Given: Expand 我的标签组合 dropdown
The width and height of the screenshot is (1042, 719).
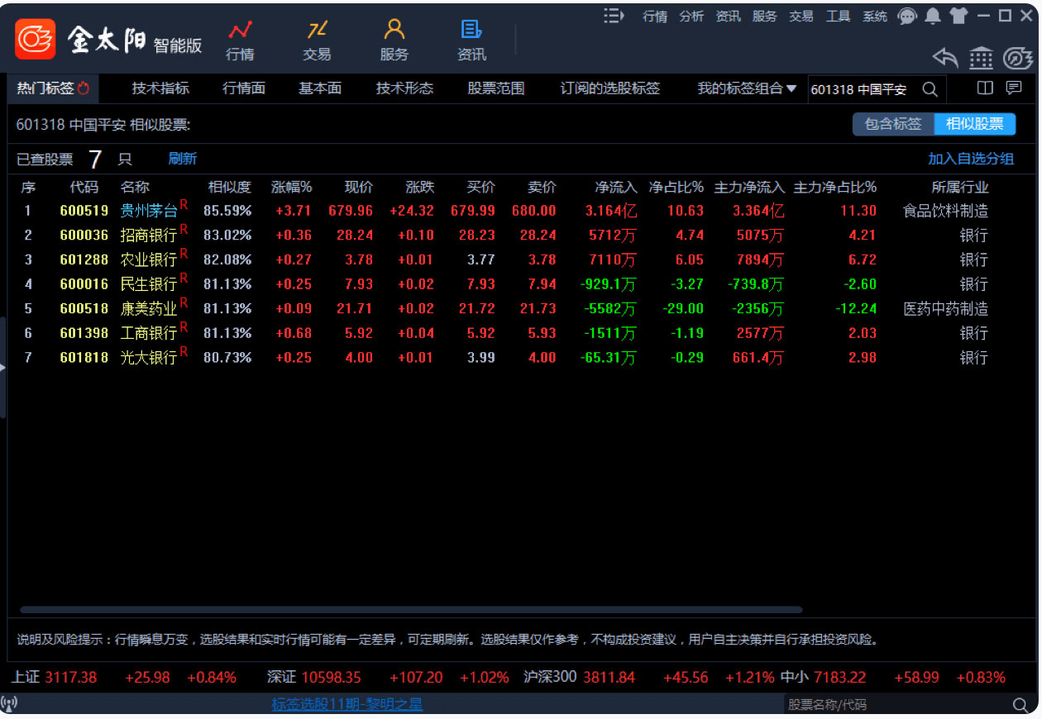Looking at the screenshot, I should [x=791, y=88].
